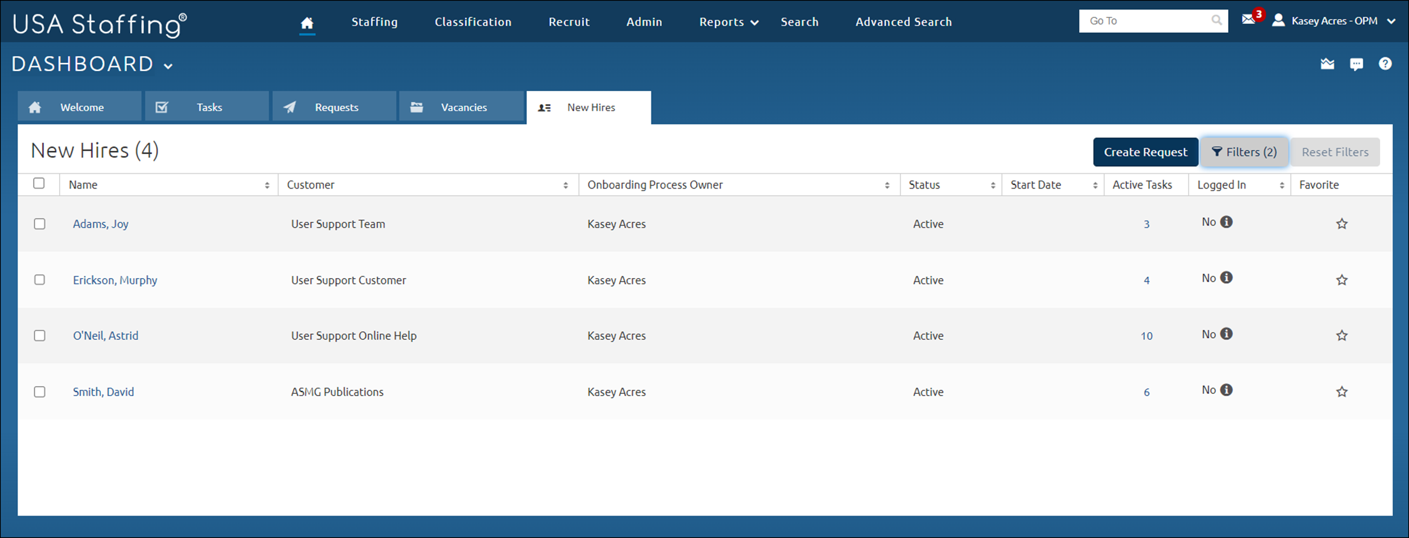Switch to the Vacancies tab
The width and height of the screenshot is (1409, 538).
tap(463, 106)
